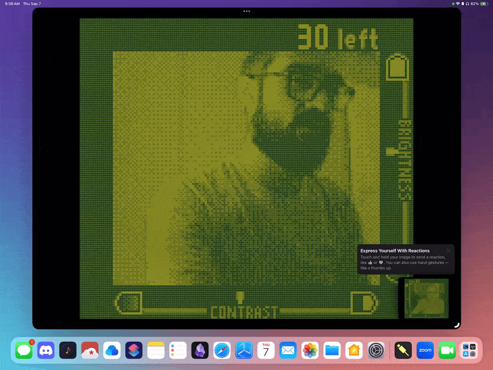Open FaceTime from the dock
Screen dimensions: 493x370
[447, 350]
